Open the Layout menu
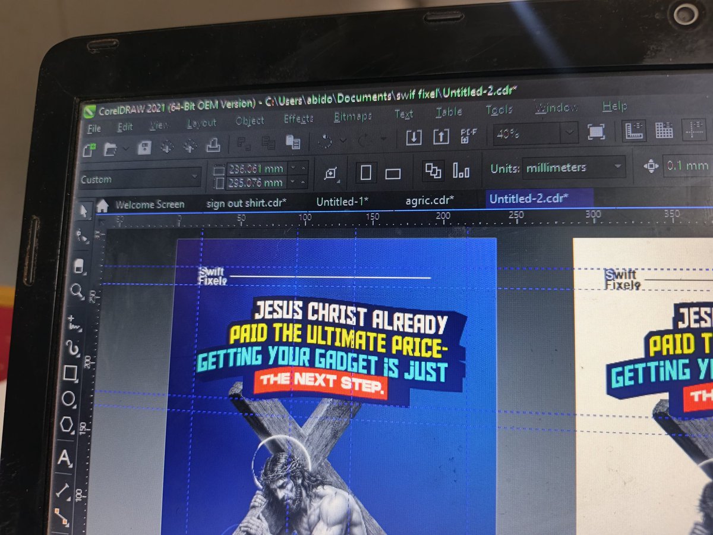This screenshot has width=713, height=535. 202,124
